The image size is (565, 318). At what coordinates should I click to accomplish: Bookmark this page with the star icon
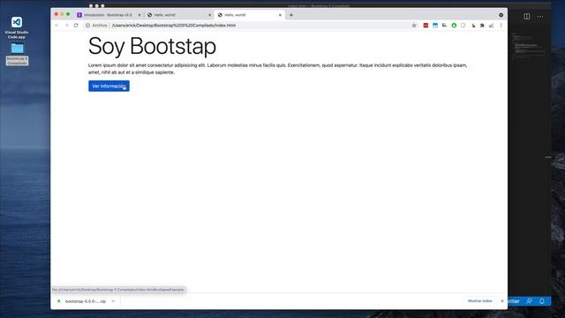point(414,26)
